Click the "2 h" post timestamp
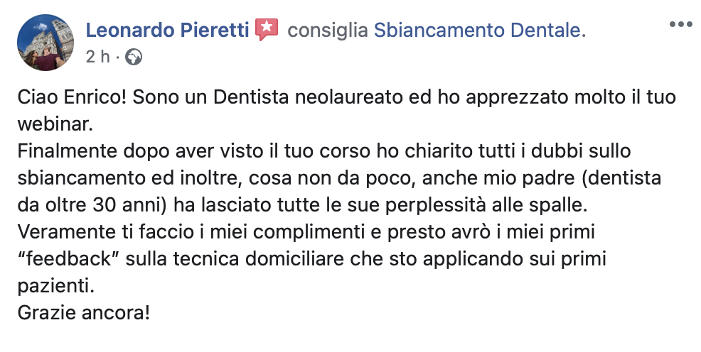This screenshot has width=701, height=352. [x=97, y=57]
